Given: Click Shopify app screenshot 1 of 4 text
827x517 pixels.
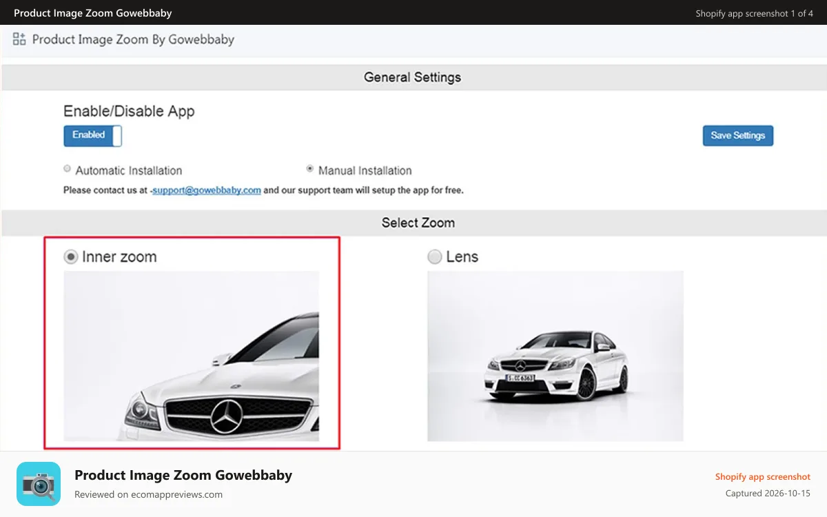Looking at the screenshot, I should (755, 13).
